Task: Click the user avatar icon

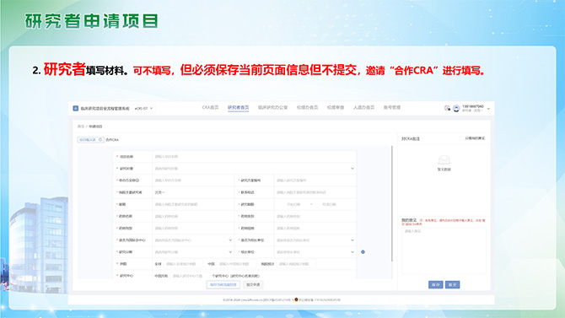Action: [456, 108]
